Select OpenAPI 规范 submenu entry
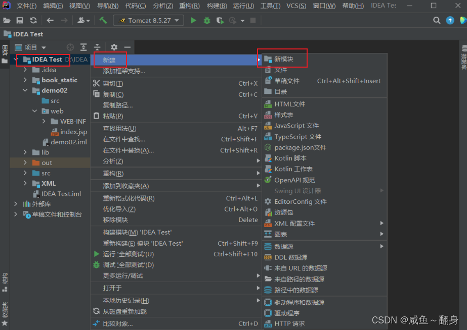 click(325, 180)
